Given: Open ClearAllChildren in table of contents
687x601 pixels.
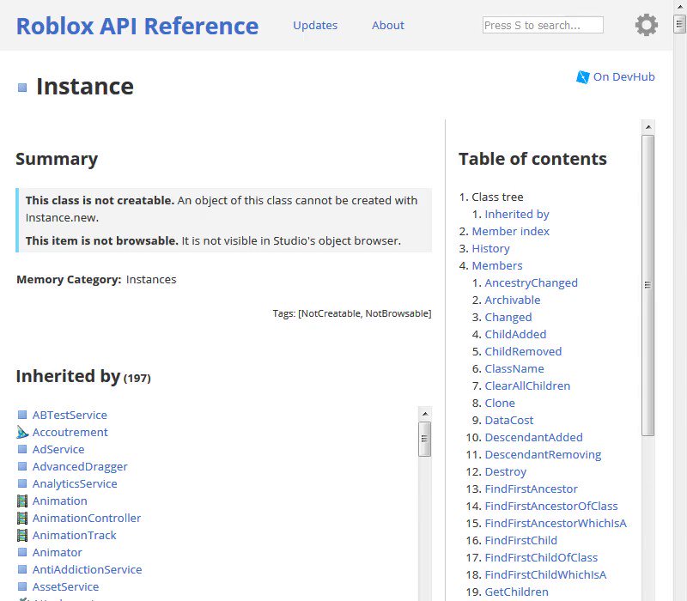Looking at the screenshot, I should [527, 385].
